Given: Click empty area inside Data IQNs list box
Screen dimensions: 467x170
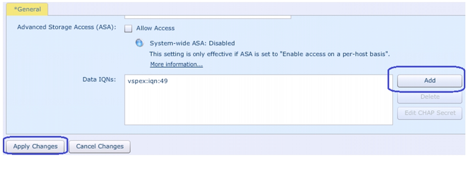Looking at the screenshot, I should [258, 107].
